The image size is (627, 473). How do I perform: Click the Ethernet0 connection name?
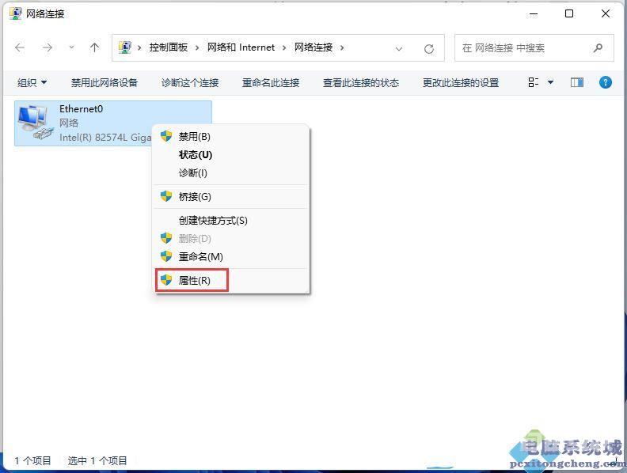coord(82,108)
